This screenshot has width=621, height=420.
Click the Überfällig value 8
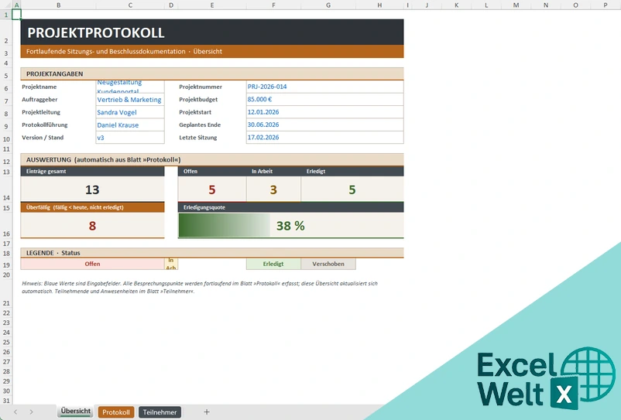click(92, 226)
